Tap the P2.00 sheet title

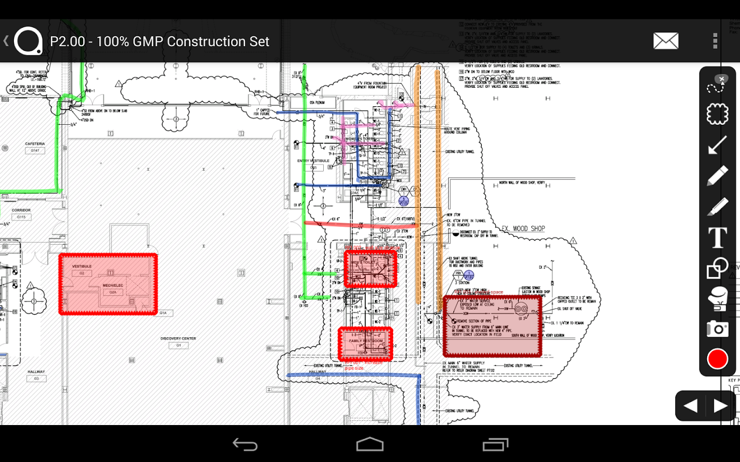[x=159, y=42]
